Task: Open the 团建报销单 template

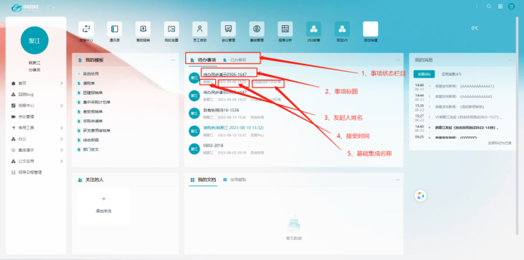Action: pyautogui.click(x=93, y=93)
